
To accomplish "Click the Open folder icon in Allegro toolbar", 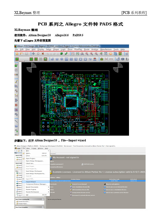I will pyautogui.click(x=22, y=54).
